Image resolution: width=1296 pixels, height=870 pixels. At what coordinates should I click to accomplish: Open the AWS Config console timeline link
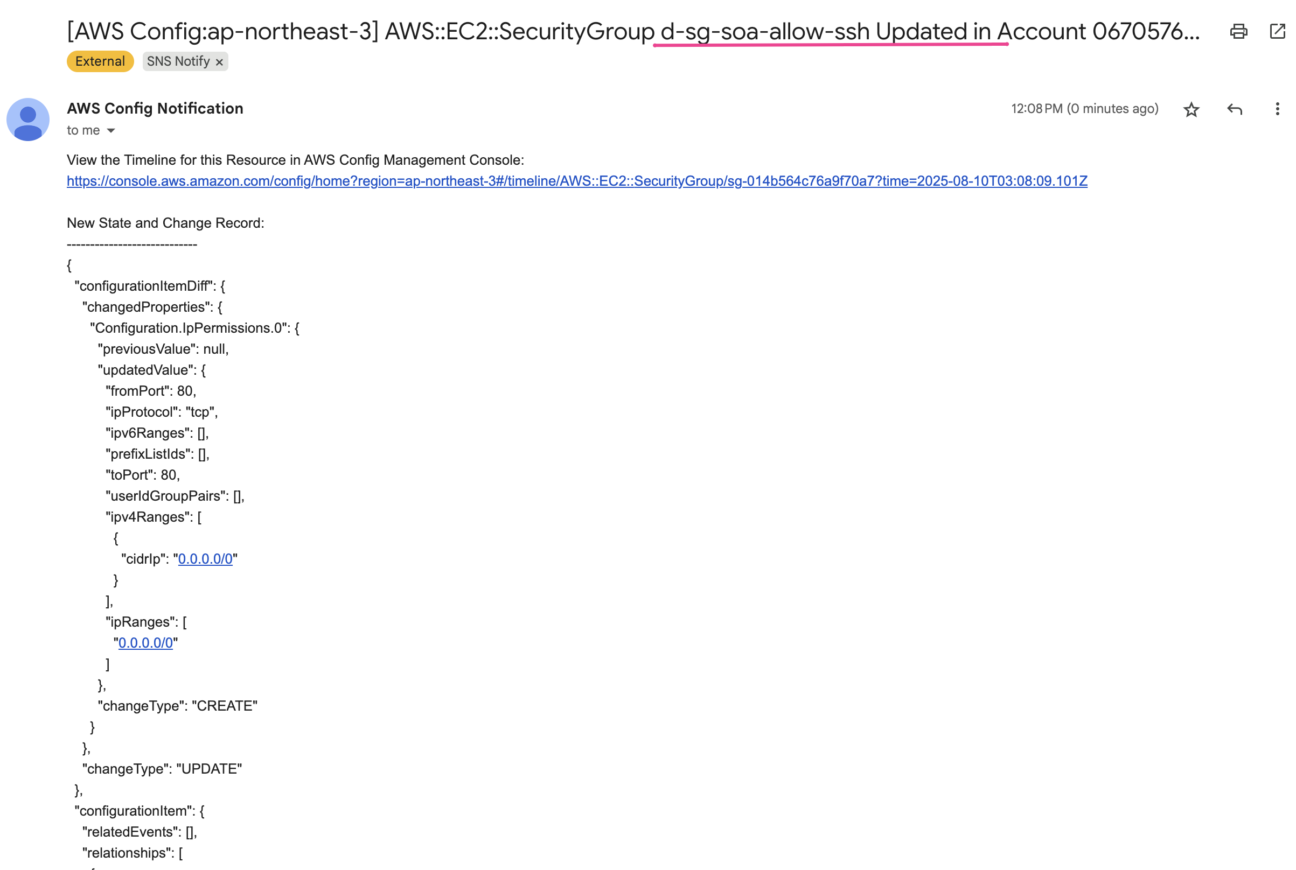point(577,181)
